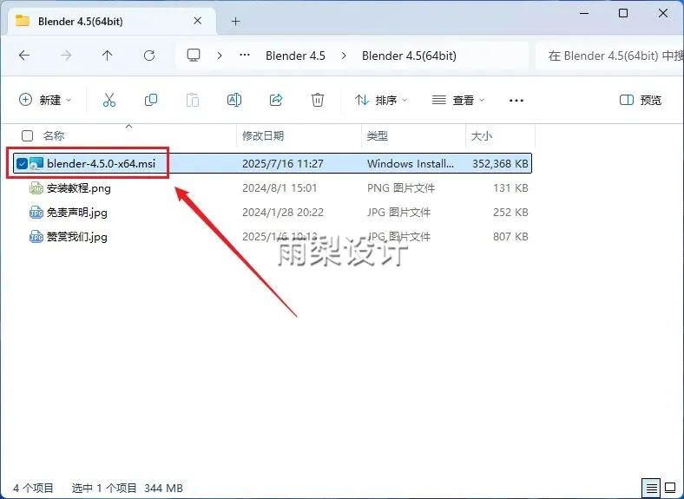This screenshot has height=499, width=684.
Task: Click the Cut scissors icon
Action: [x=109, y=101]
